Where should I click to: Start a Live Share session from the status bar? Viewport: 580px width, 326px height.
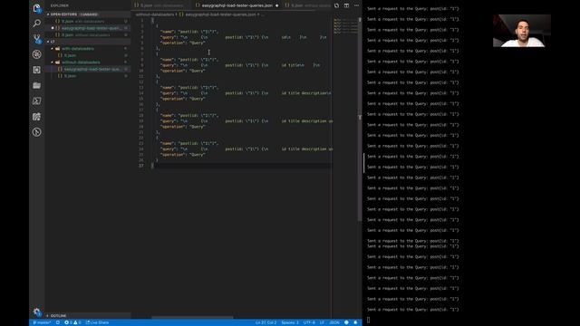97,322
